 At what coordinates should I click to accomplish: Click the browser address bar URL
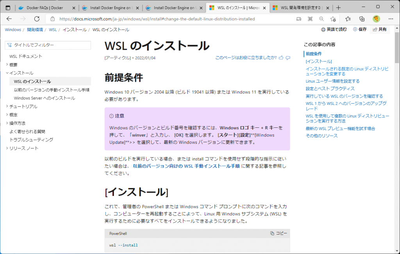pos(157,19)
